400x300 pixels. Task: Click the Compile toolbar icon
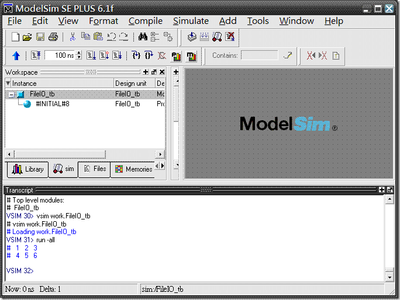pos(192,37)
